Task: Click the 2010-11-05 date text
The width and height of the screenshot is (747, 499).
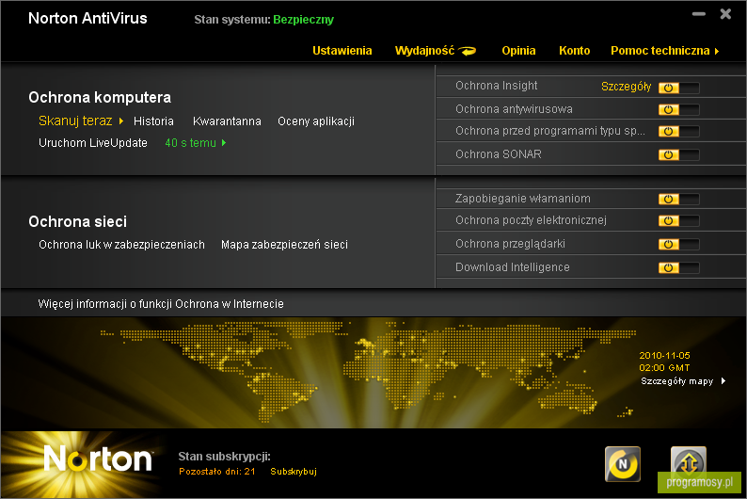Action: point(664,356)
